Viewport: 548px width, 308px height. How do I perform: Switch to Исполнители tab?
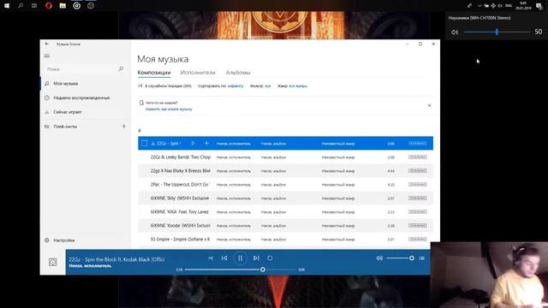(198, 73)
